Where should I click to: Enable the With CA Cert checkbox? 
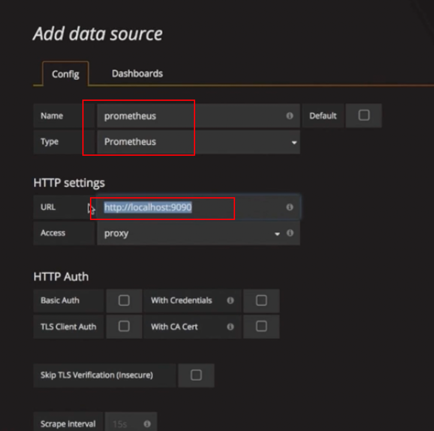[x=261, y=327]
